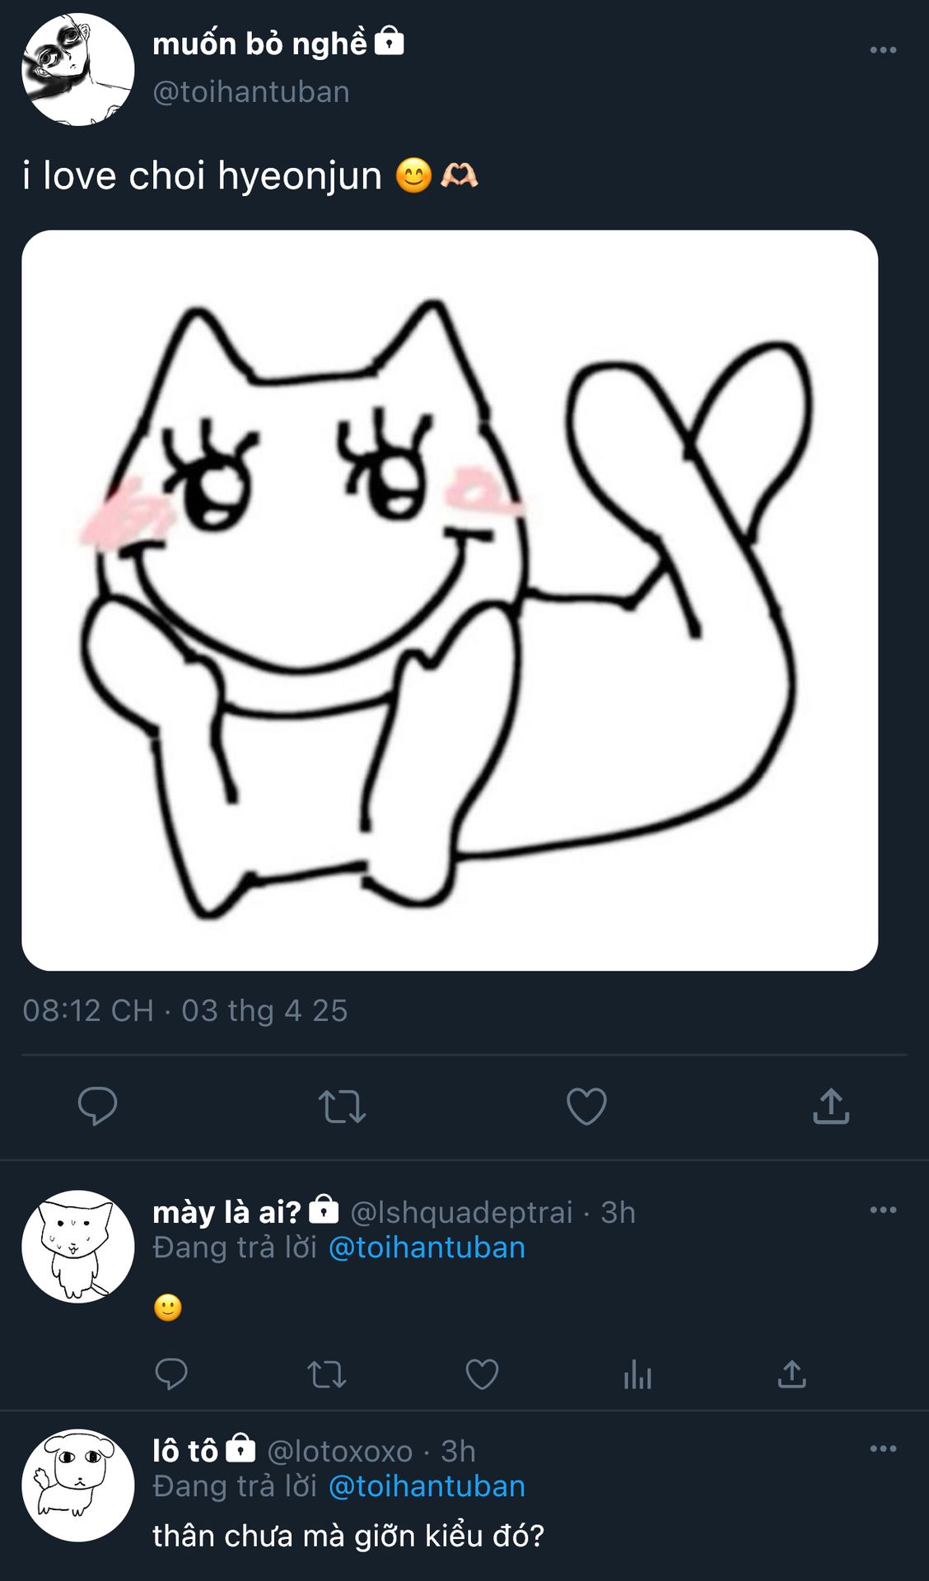
Task: Tap @toihantuban mention in the lô tô reply
Action: tap(427, 1486)
